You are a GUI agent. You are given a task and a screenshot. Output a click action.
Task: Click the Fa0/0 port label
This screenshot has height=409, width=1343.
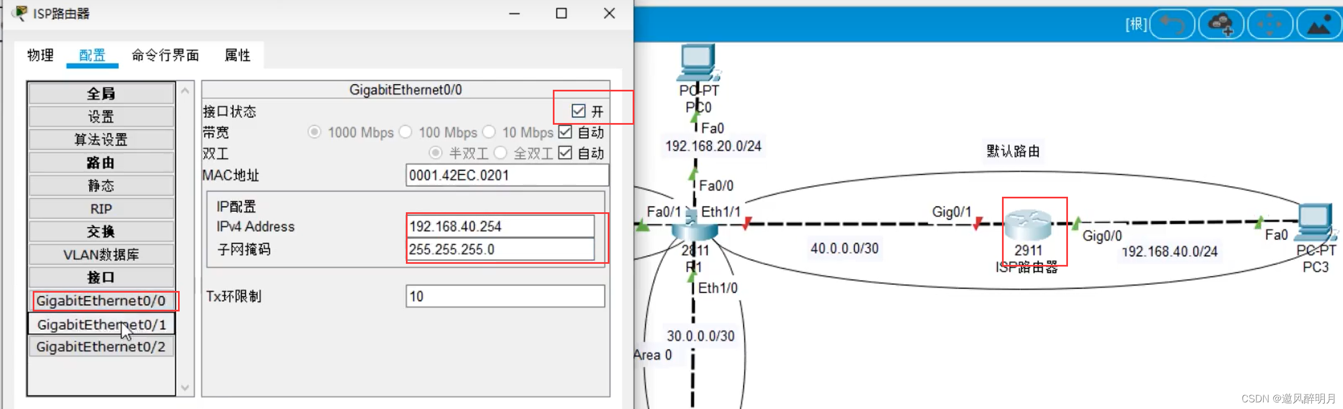pyautogui.click(x=716, y=186)
